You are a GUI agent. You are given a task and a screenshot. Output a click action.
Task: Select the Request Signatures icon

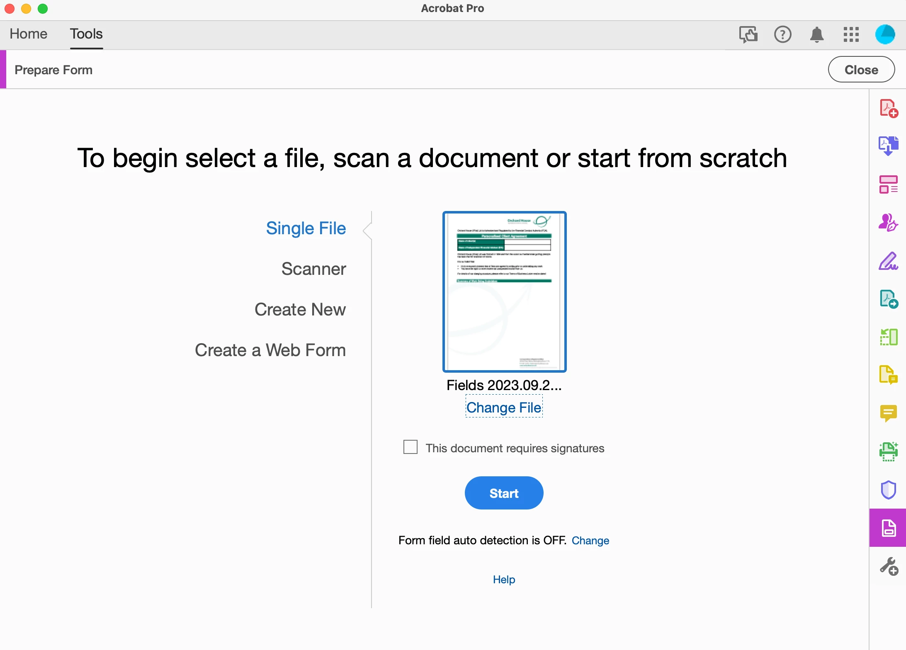pyautogui.click(x=889, y=223)
